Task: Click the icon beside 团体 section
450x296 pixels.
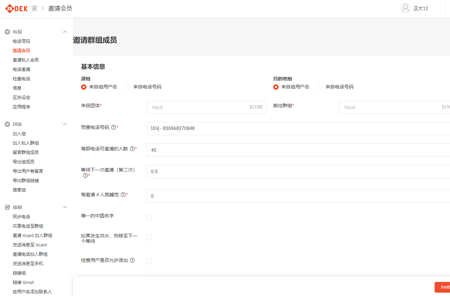Action: 7,124
